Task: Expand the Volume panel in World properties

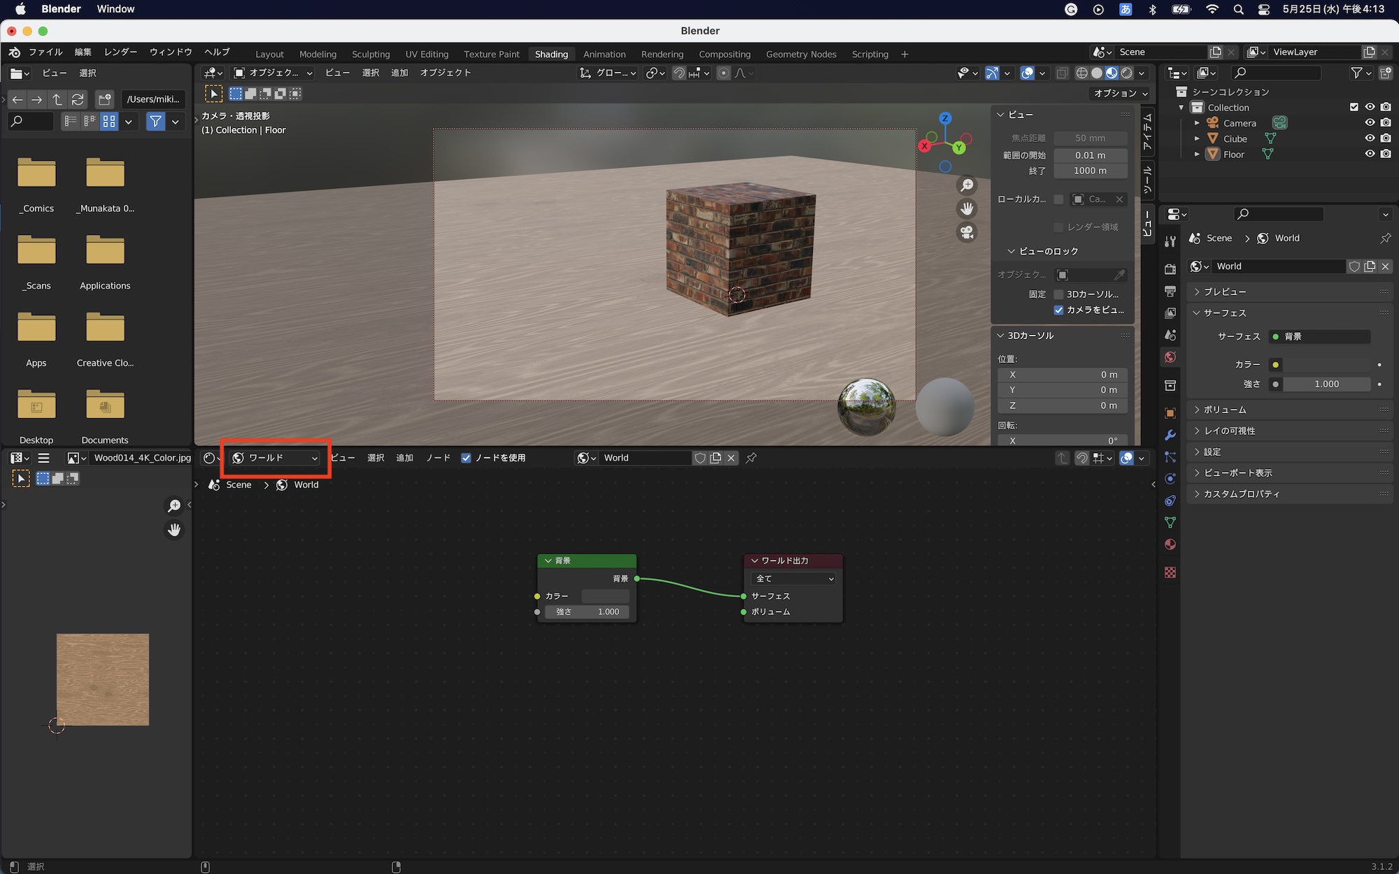Action: point(1225,410)
